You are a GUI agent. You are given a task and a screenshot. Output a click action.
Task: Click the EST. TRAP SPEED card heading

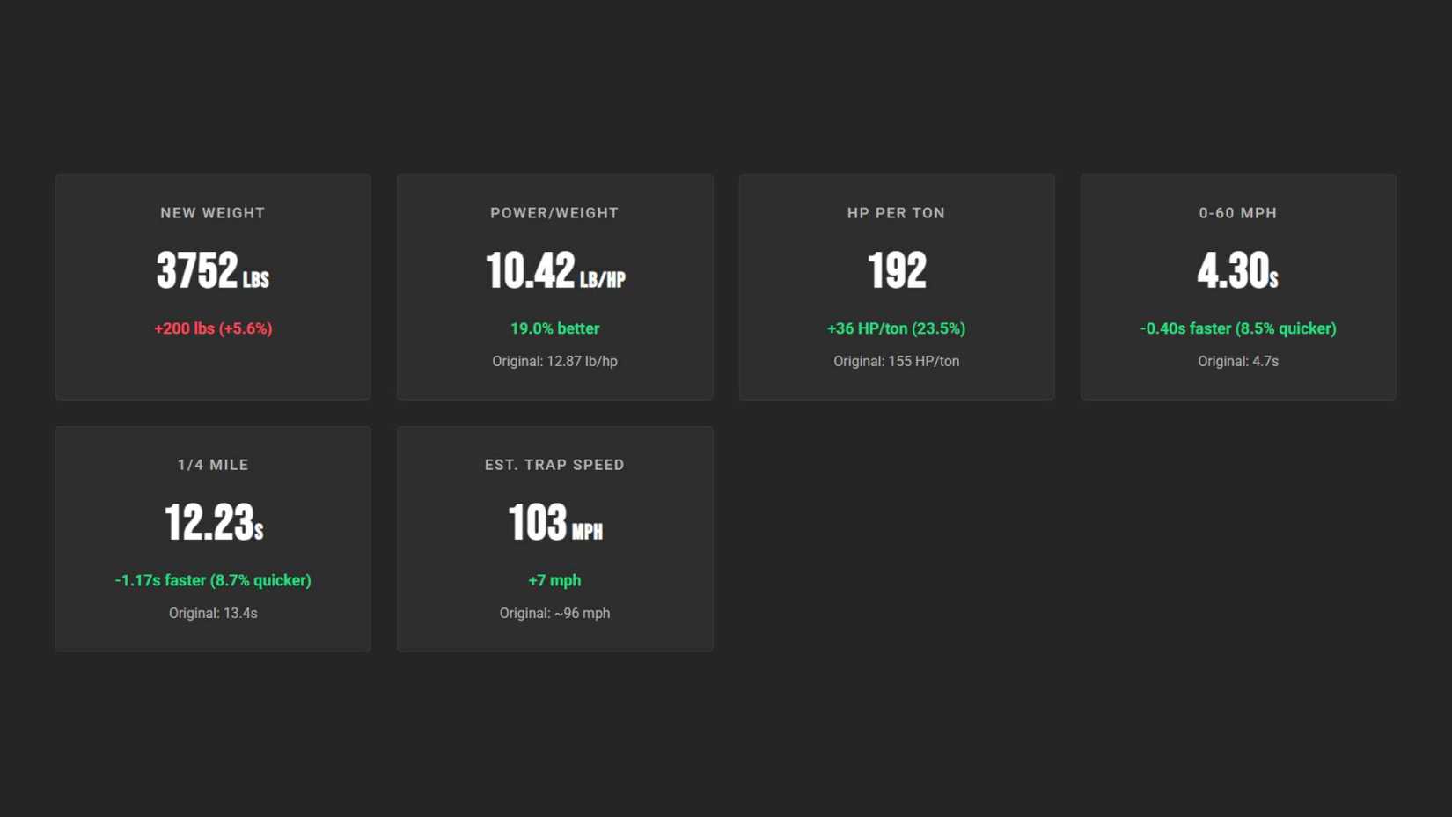tap(554, 465)
